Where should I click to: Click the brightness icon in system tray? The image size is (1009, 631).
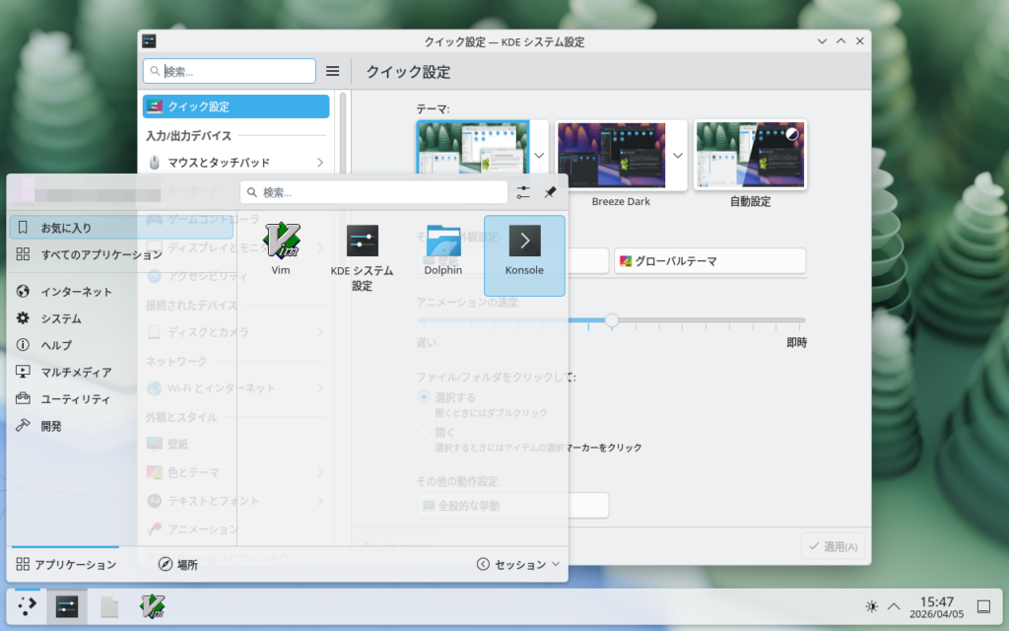click(870, 606)
